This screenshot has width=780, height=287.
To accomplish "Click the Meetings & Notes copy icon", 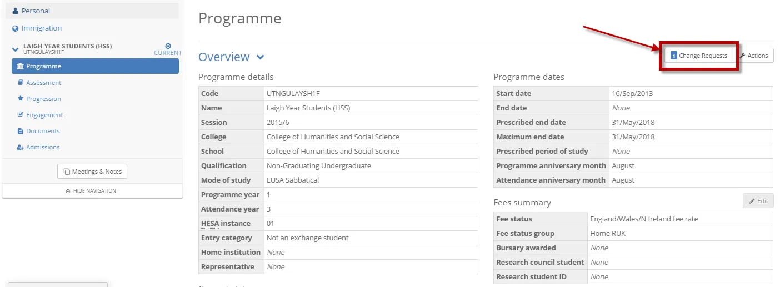I will click(67, 172).
